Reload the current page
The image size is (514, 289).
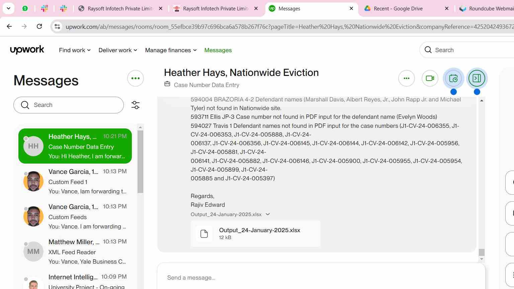point(39,26)
